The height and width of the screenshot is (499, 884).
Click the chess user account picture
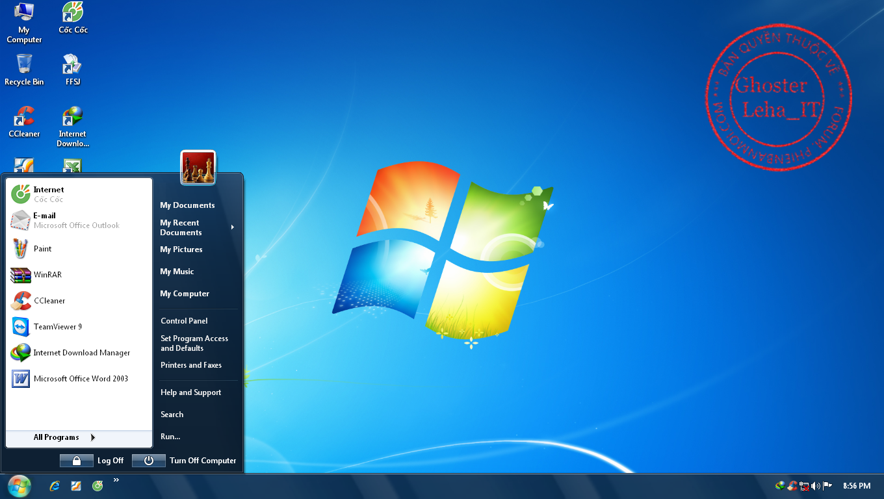[x=198, y=168]
